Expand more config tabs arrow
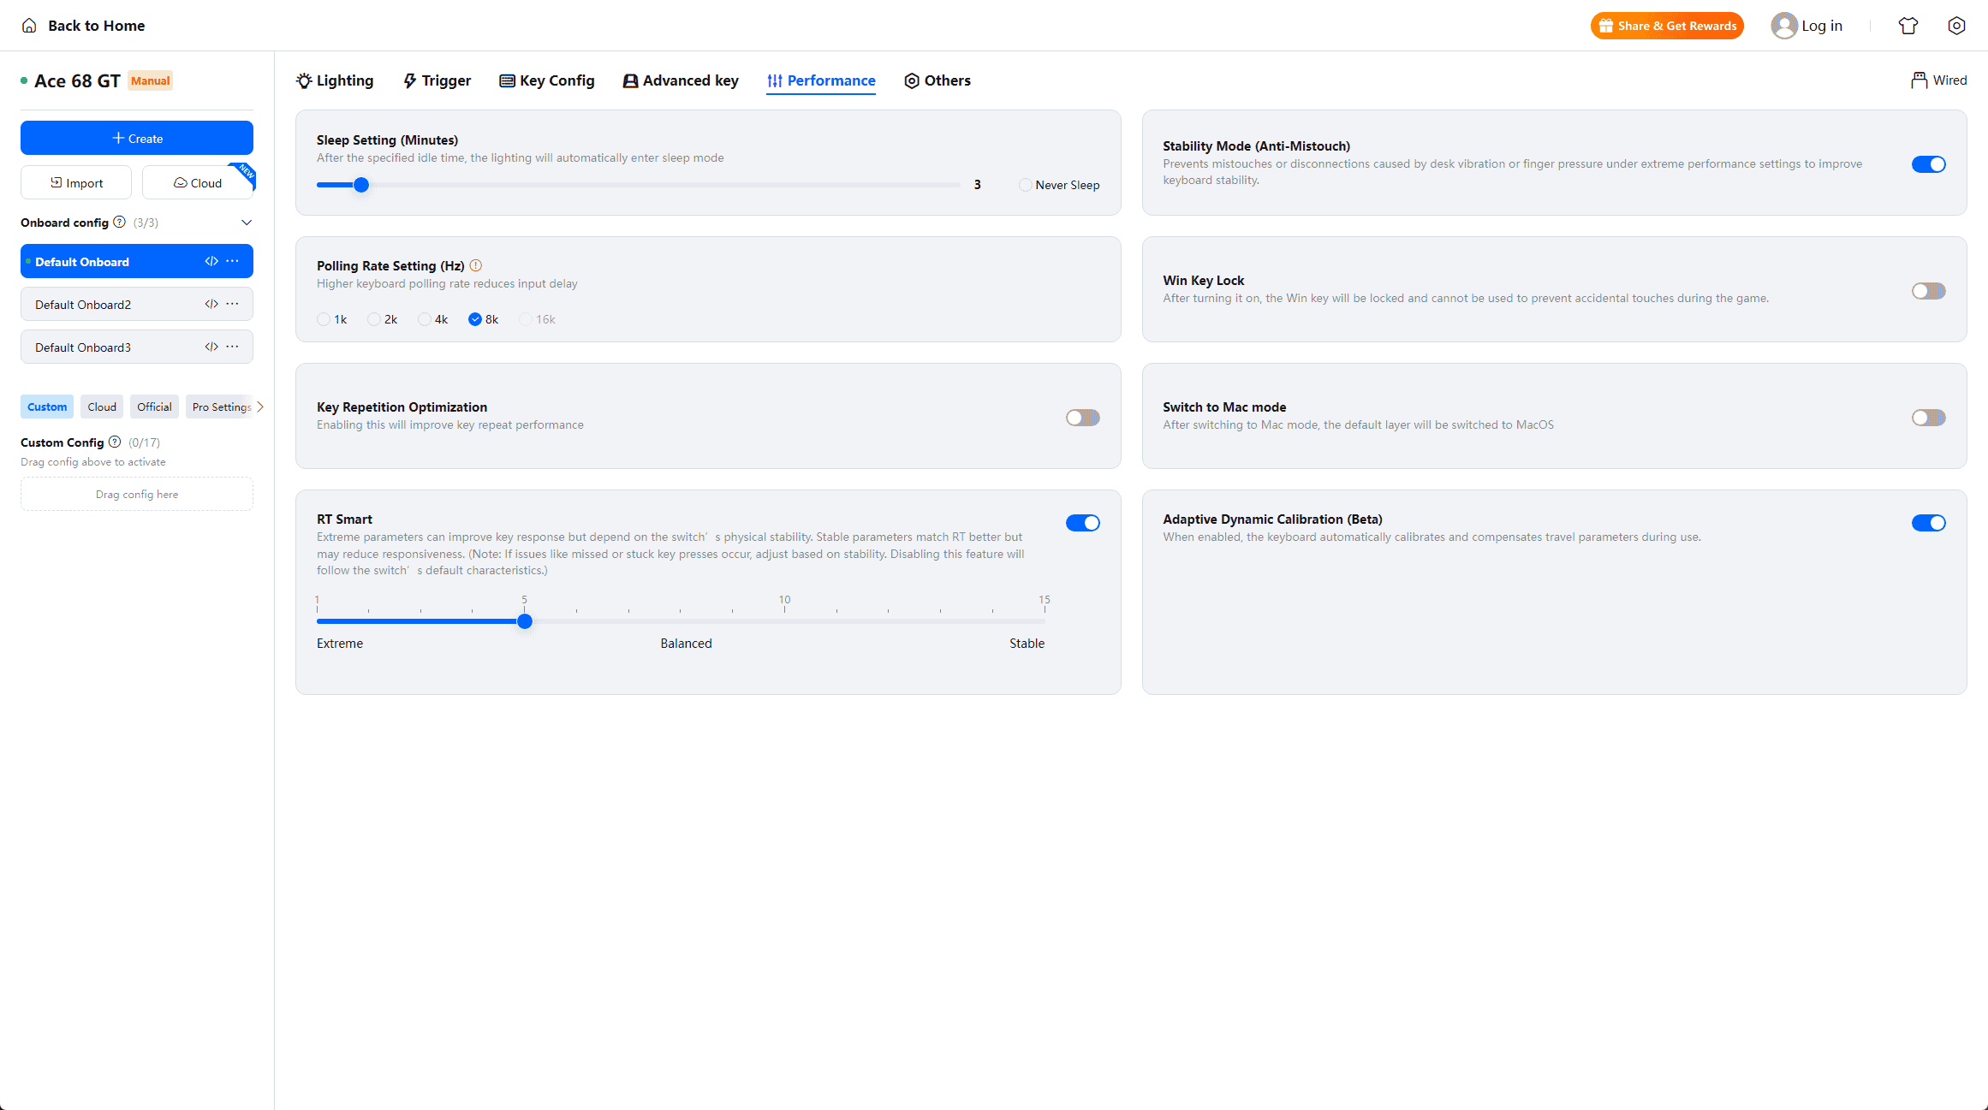This screenshot has width=1988, height=1110. click(260, 407)
